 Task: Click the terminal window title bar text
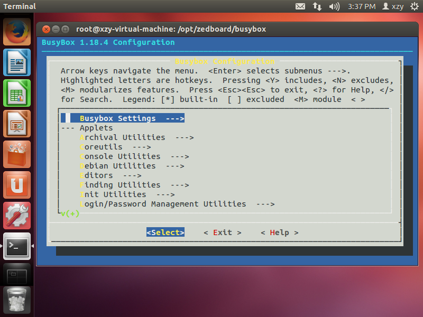tap(171, 29)
